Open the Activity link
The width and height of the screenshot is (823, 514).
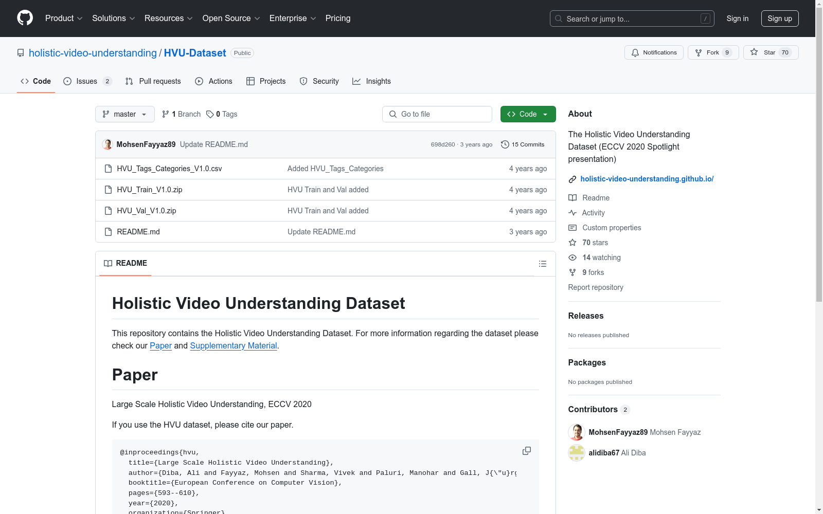click(586, 213)
